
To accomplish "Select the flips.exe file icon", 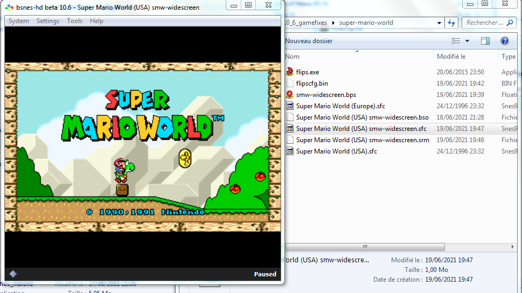I will tap(290, 72).
